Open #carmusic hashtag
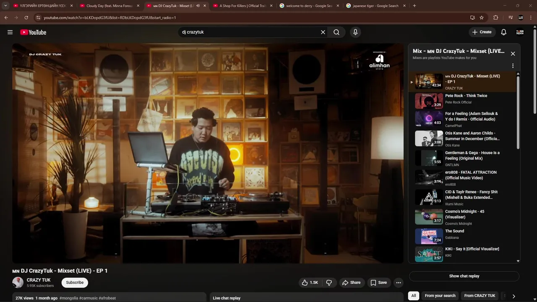The height and width of the screenshot is (302, 537). click(89, 298)
